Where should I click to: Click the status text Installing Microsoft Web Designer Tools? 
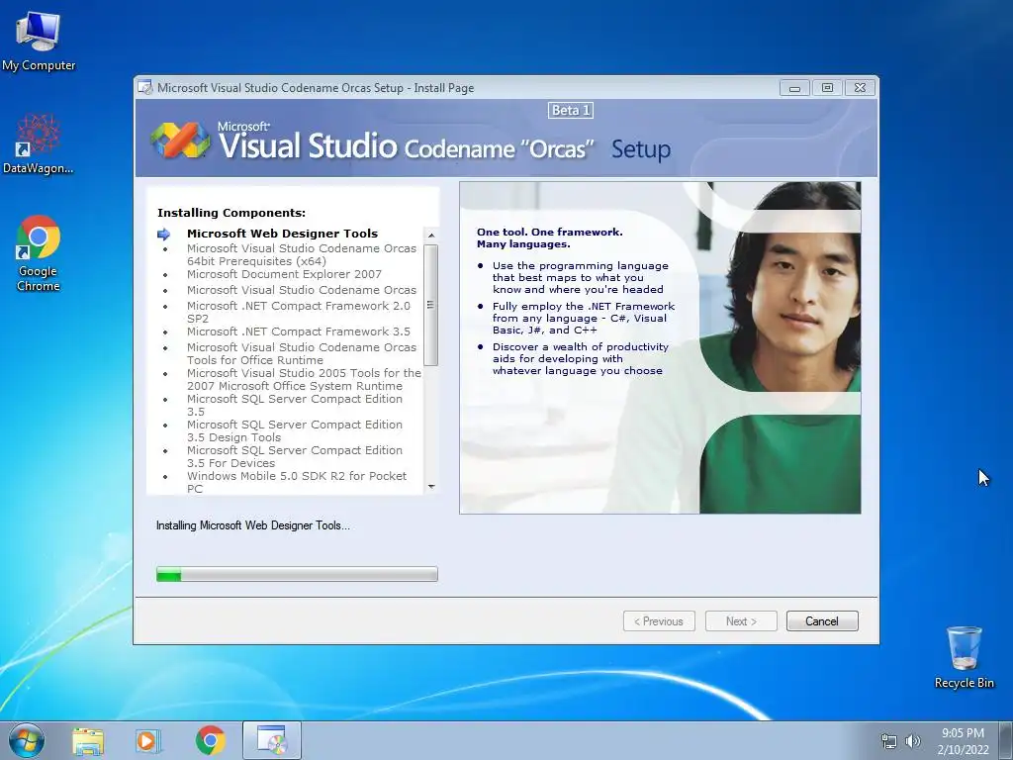coord(252,525)
